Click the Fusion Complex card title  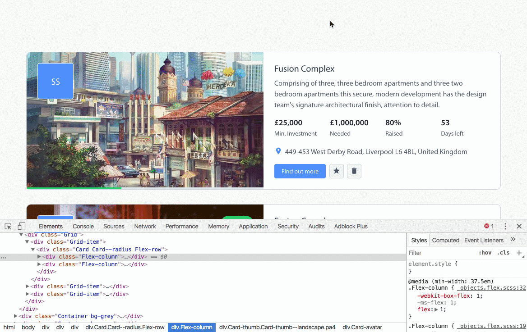pos(304,69)
